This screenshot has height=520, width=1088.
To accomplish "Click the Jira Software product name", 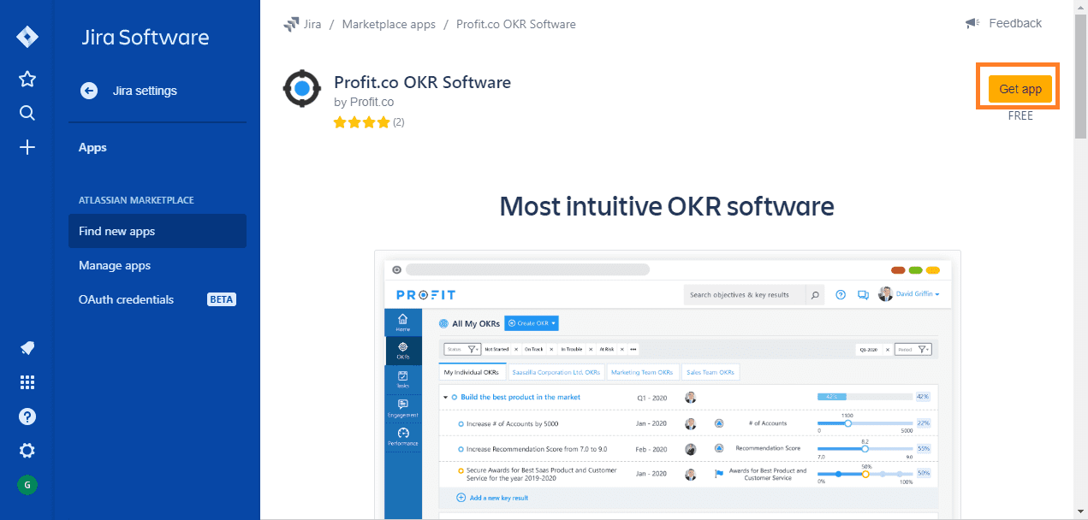I will click(x=146, y=38).
